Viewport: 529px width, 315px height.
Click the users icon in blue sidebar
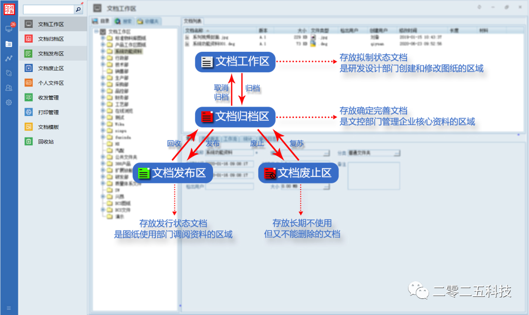[9, 88]
